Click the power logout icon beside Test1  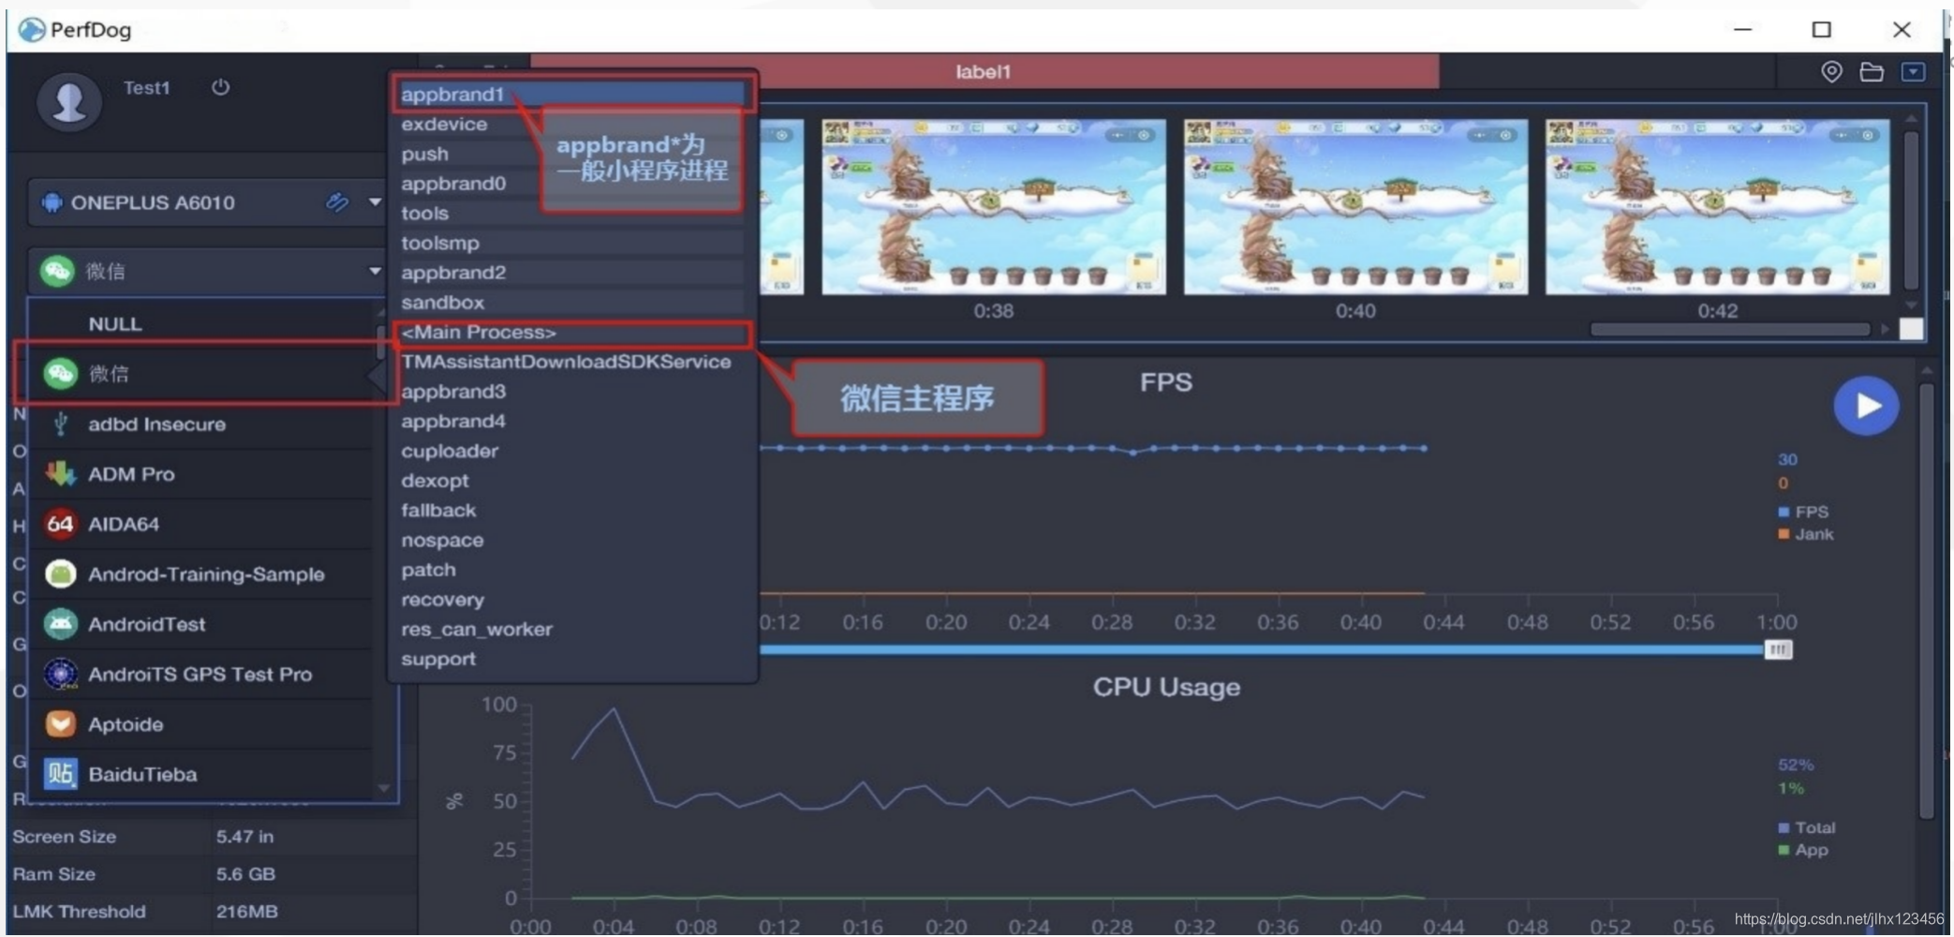click(220, 87)
